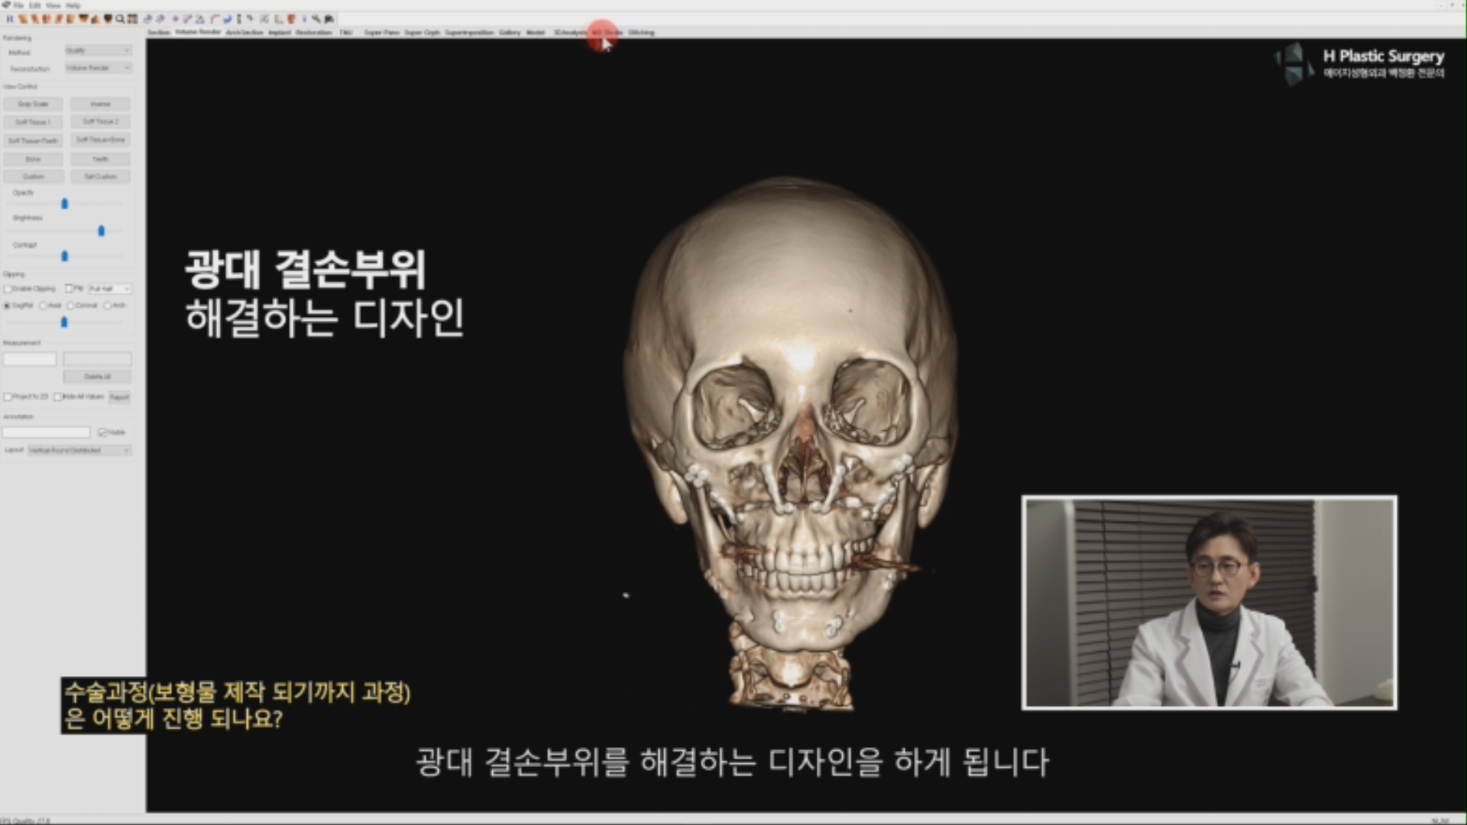Toggle the Hide All Values checkbox
The height and width of the screenshot is (825, 1467).
pos(58,396)
